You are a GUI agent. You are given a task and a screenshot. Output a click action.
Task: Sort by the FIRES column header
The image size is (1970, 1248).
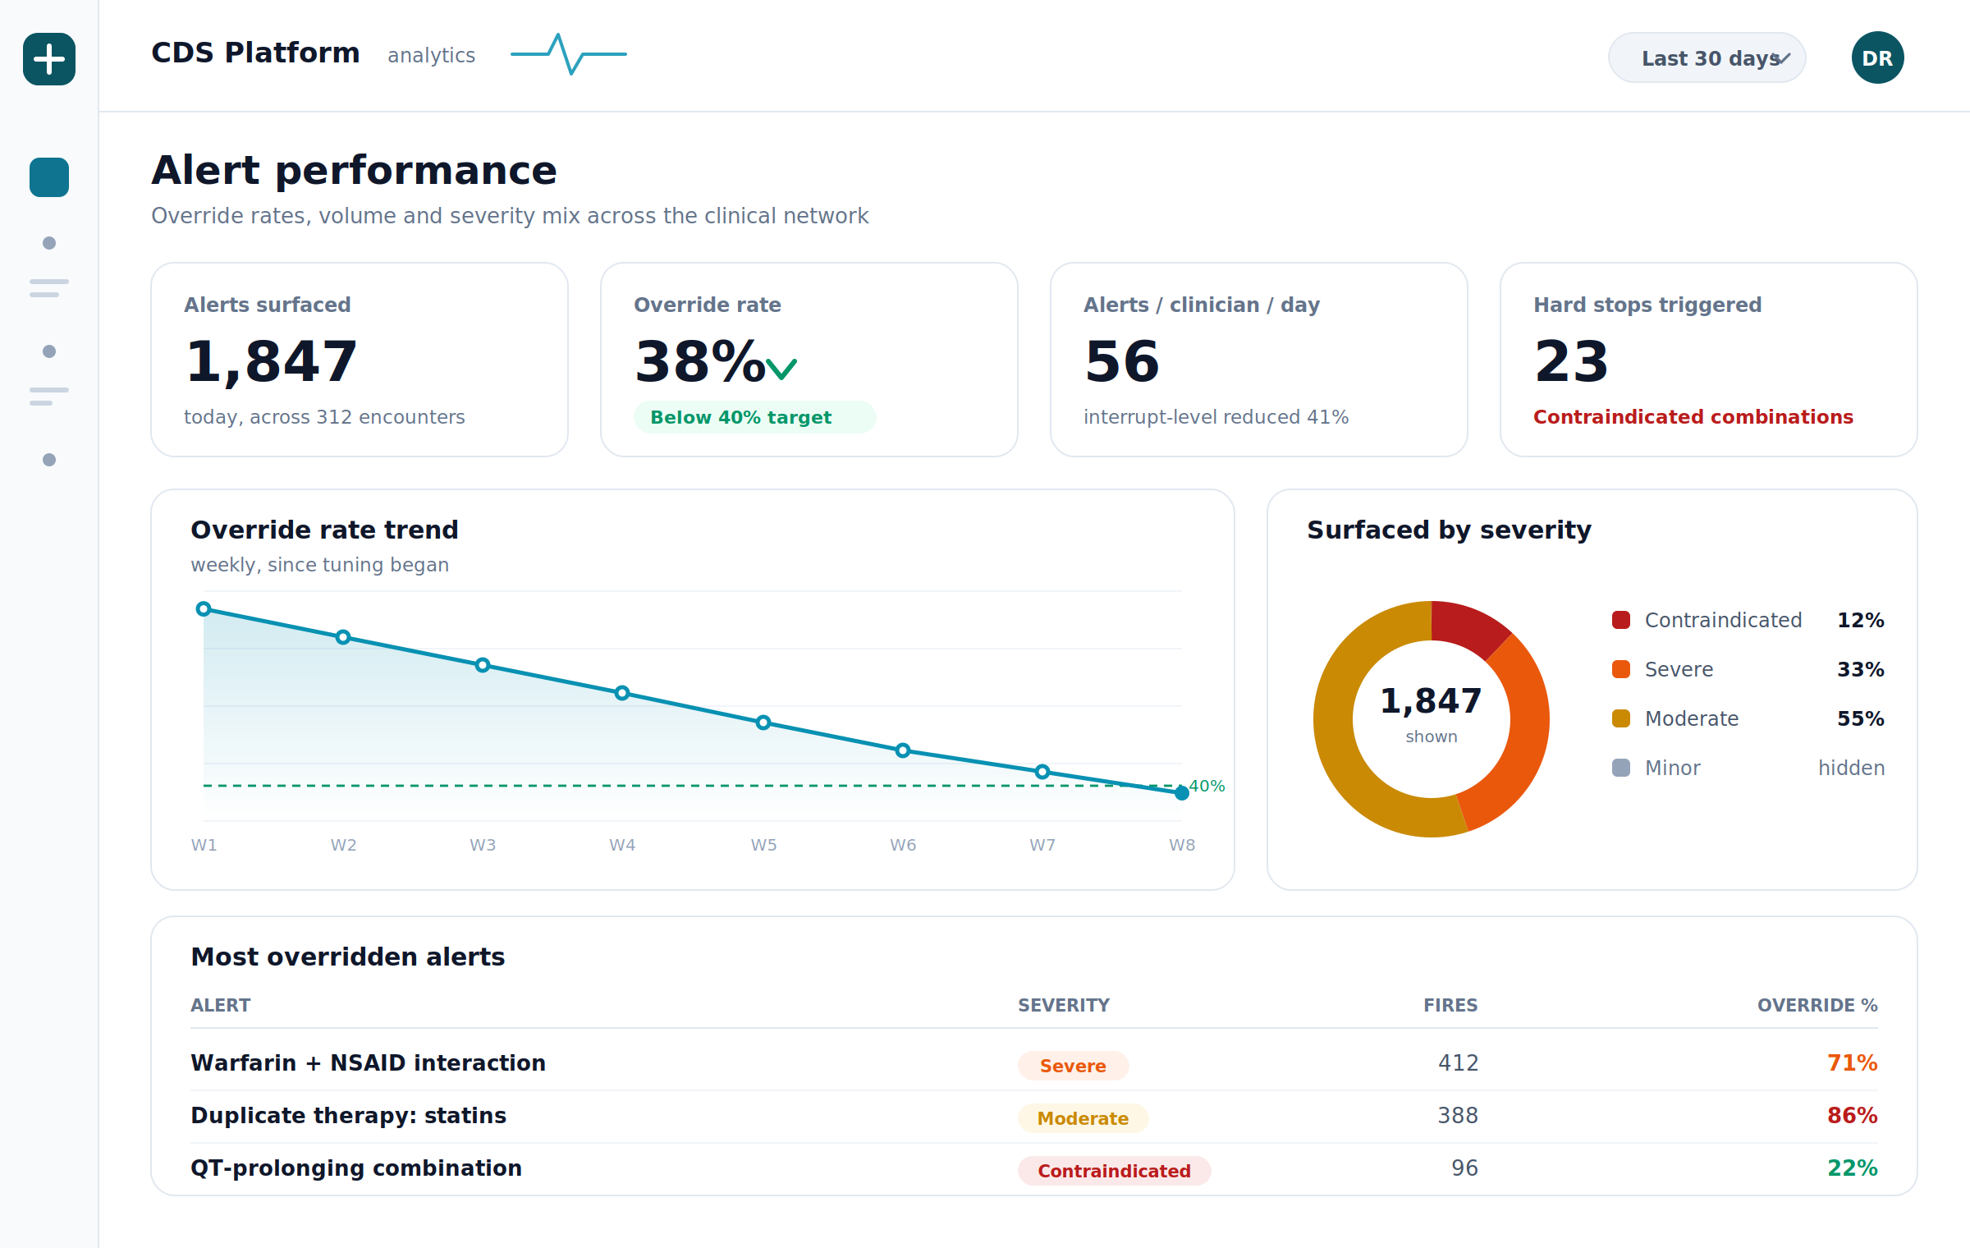click(x=1450, y=1005)
